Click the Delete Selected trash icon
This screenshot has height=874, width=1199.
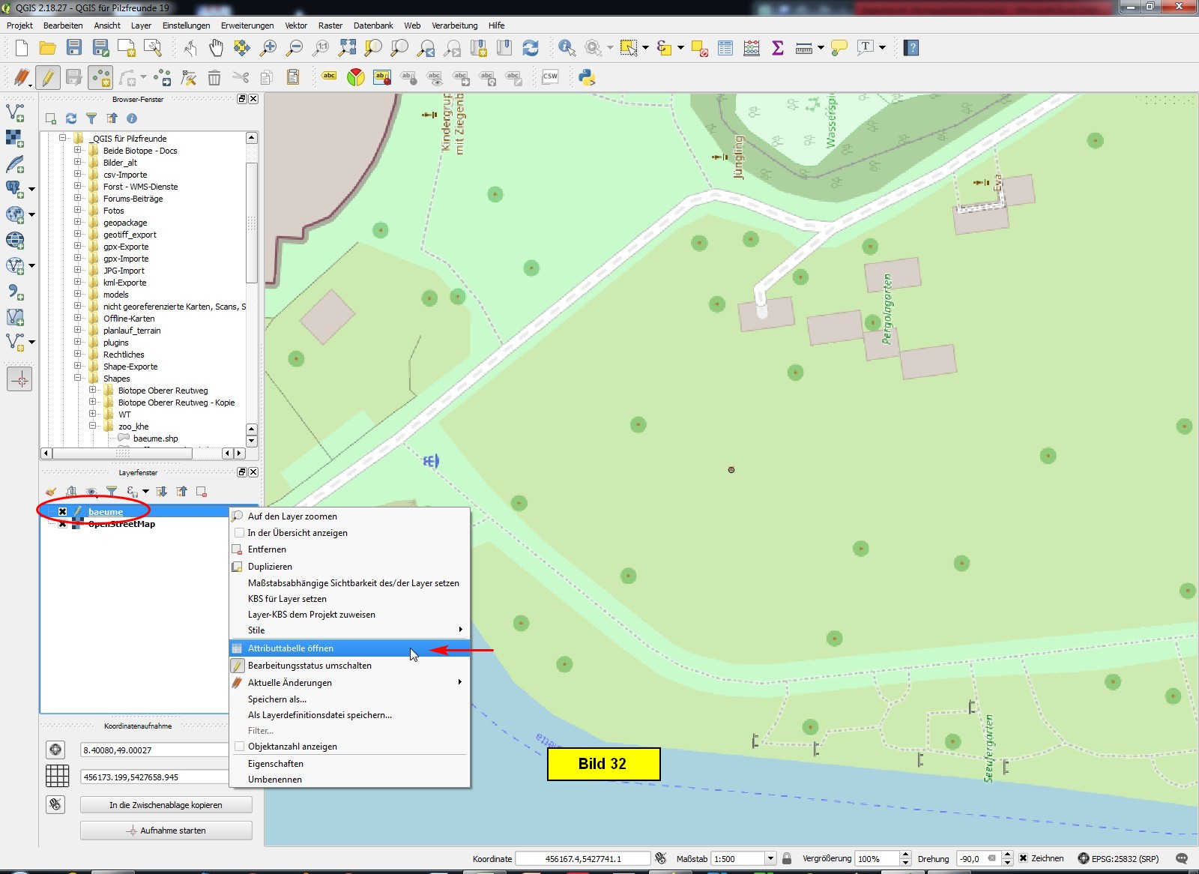coord(214,77)
